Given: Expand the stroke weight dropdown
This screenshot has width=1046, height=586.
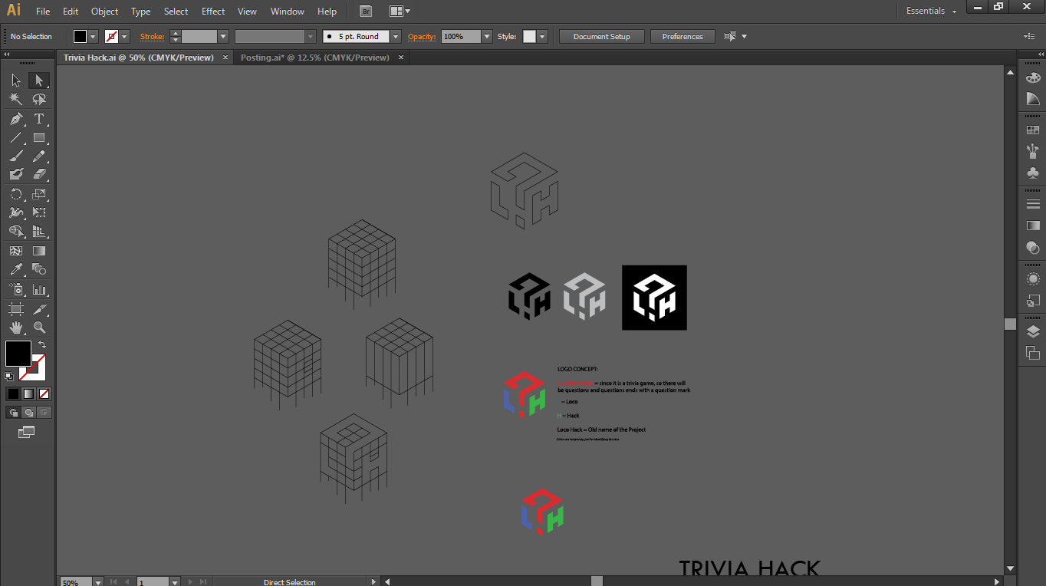Looking at the screenshot, I should point(223,36).
